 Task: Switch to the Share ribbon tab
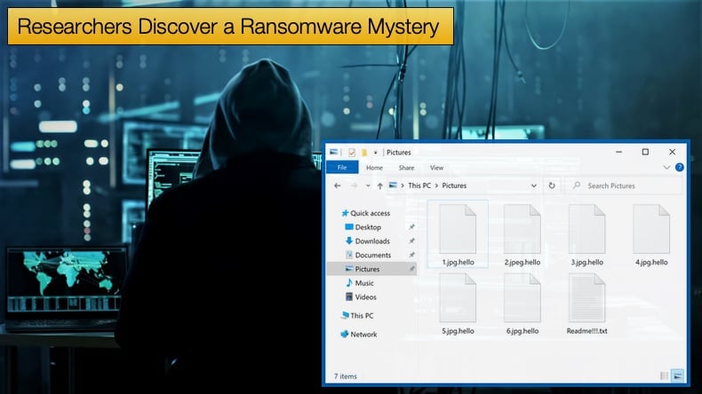click(x=406, y=168)
